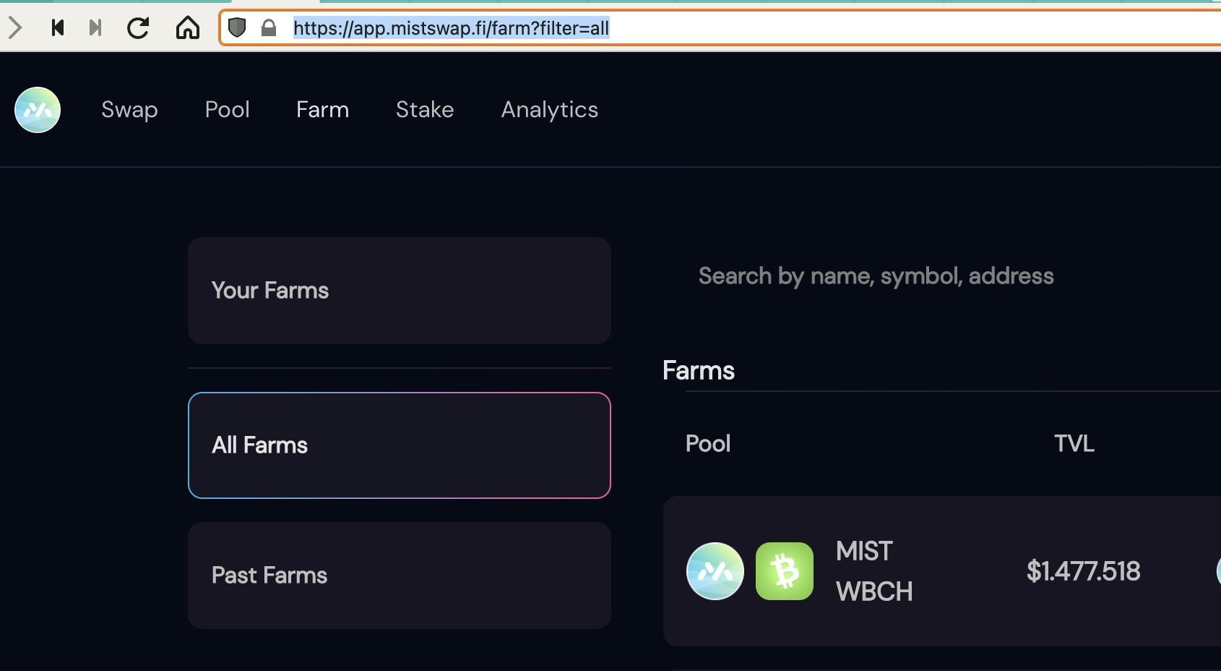
Task: Reload the page with refresh icon
Action: tap(138, 28)
